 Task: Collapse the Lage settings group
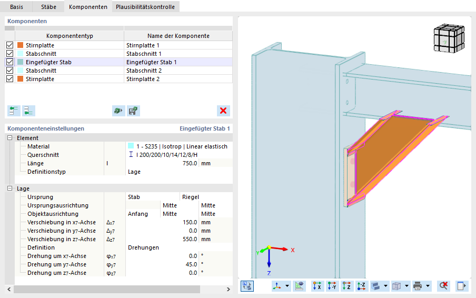9,188
